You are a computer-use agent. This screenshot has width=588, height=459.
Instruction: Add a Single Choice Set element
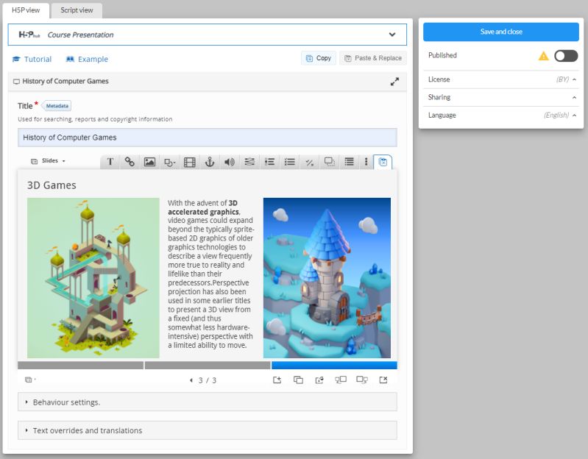pyautogui.click(x=269, y=162)
